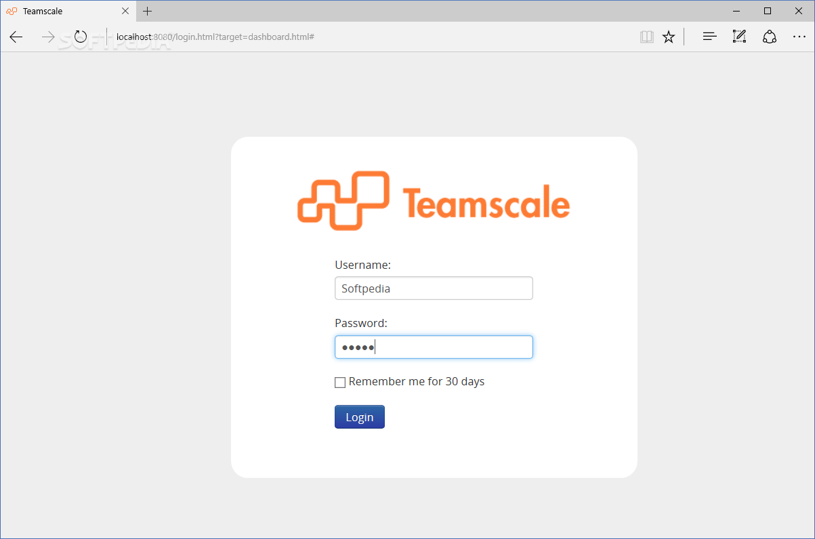The height and width of the screenshot is (539, 815).
Task: Open the Hub three-lines icon
Action: coord(709,37)
